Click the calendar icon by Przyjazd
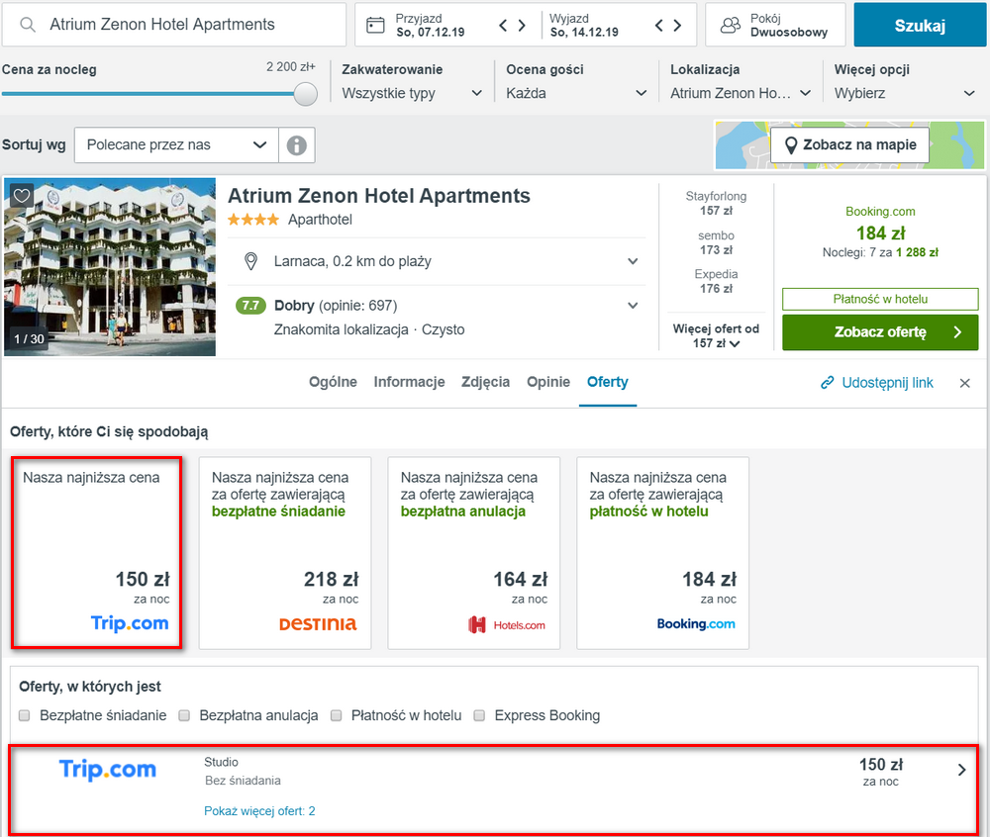The height and width of the screenshot is (837, 990). coord(375,26)
